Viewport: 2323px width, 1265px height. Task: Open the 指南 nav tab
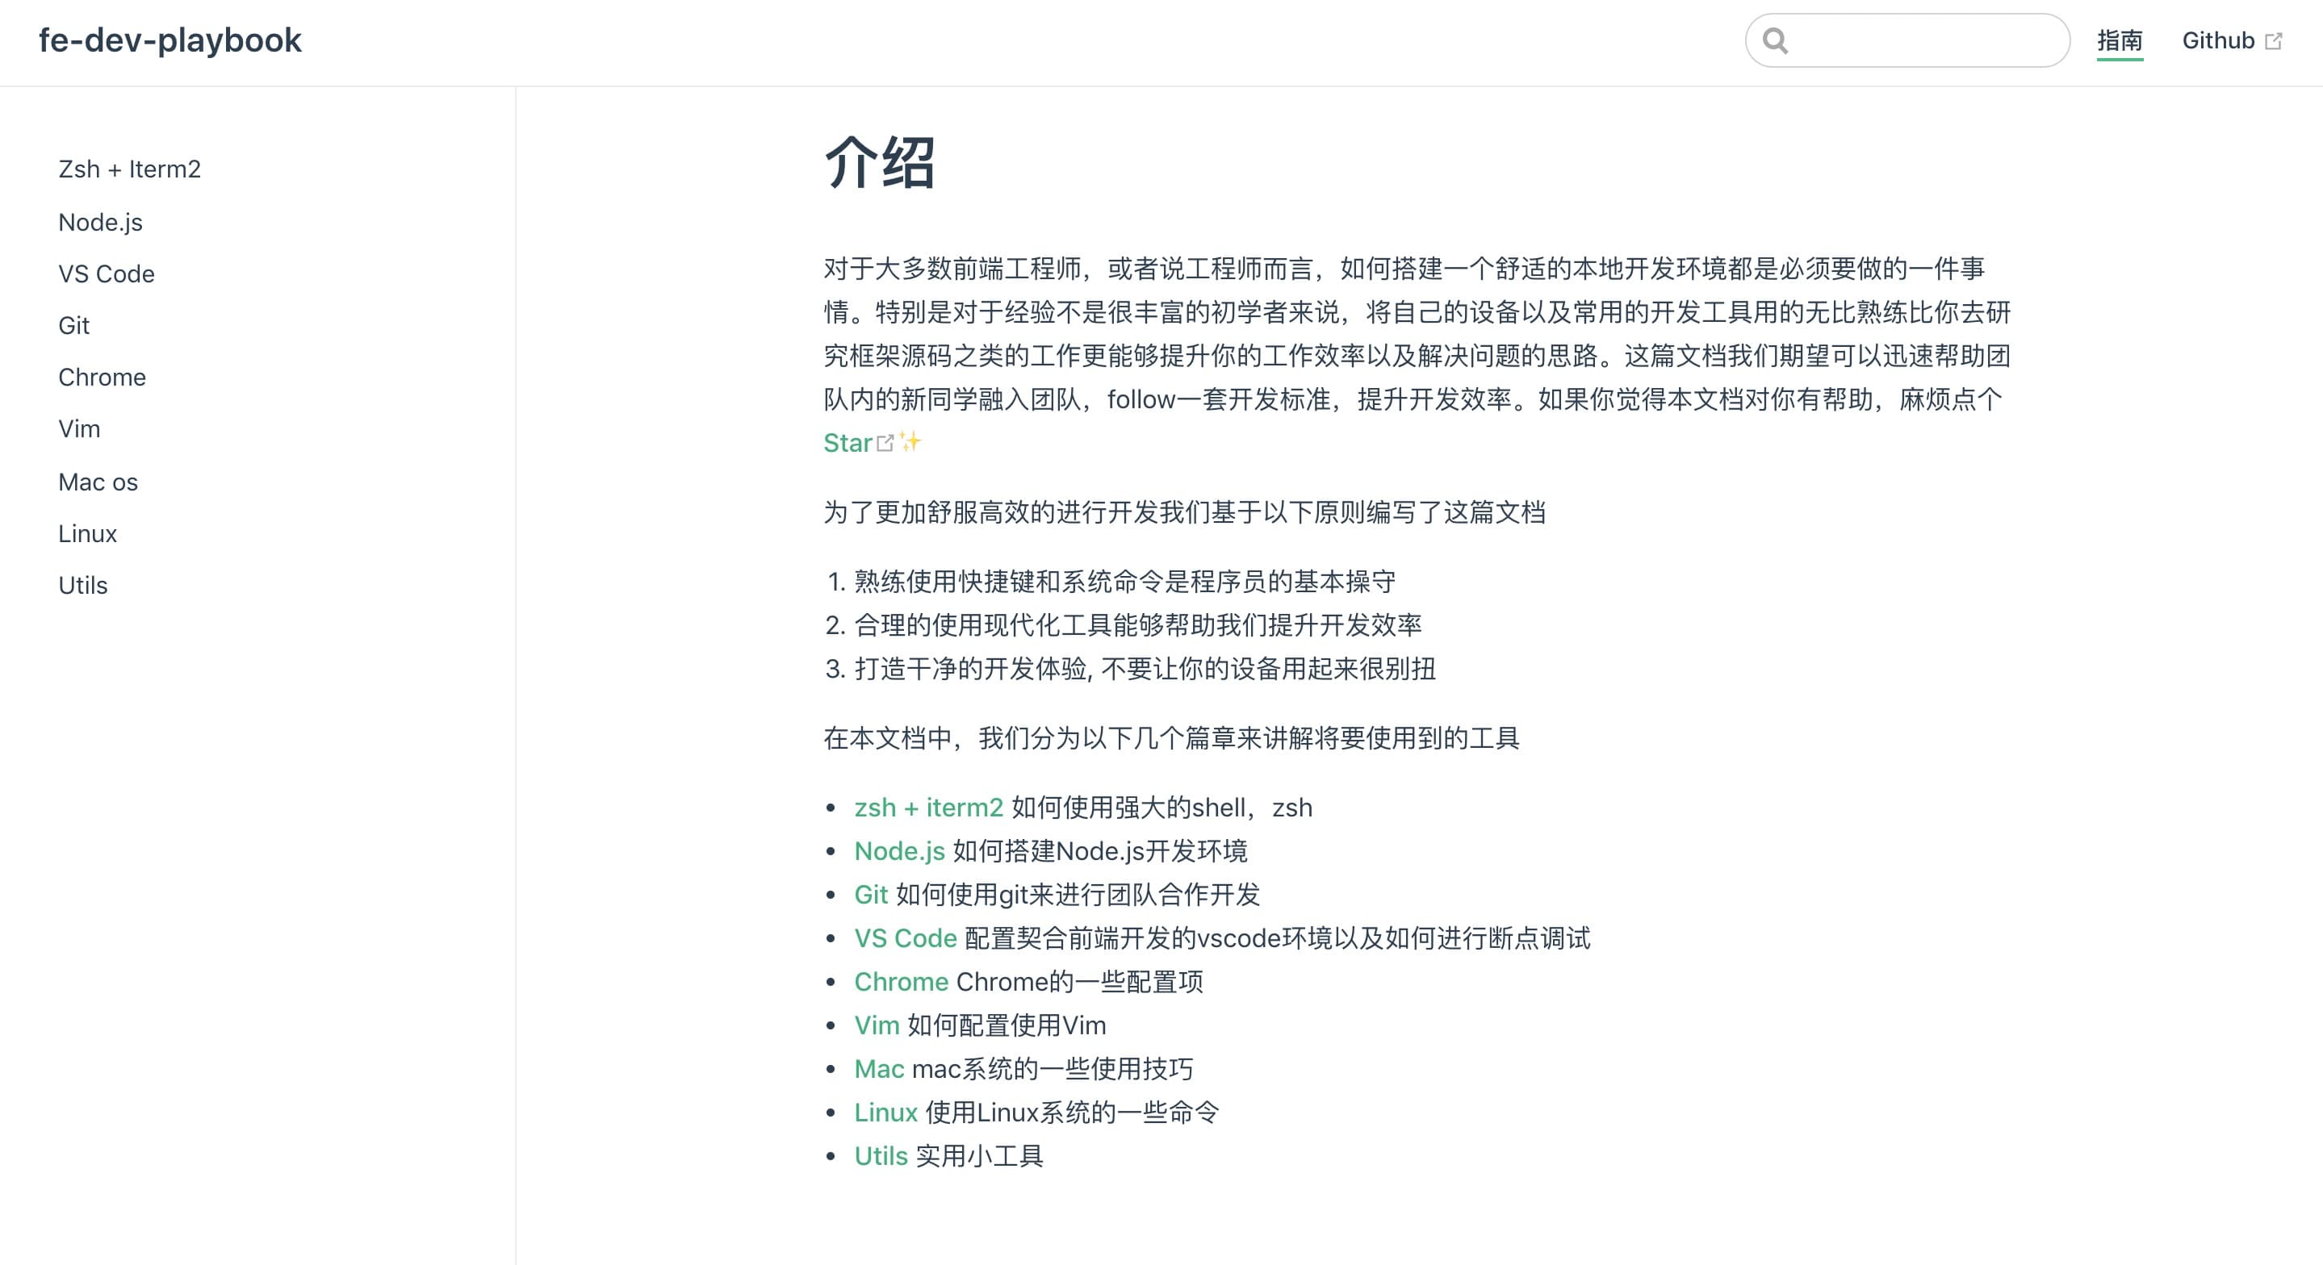[2120, 40]
